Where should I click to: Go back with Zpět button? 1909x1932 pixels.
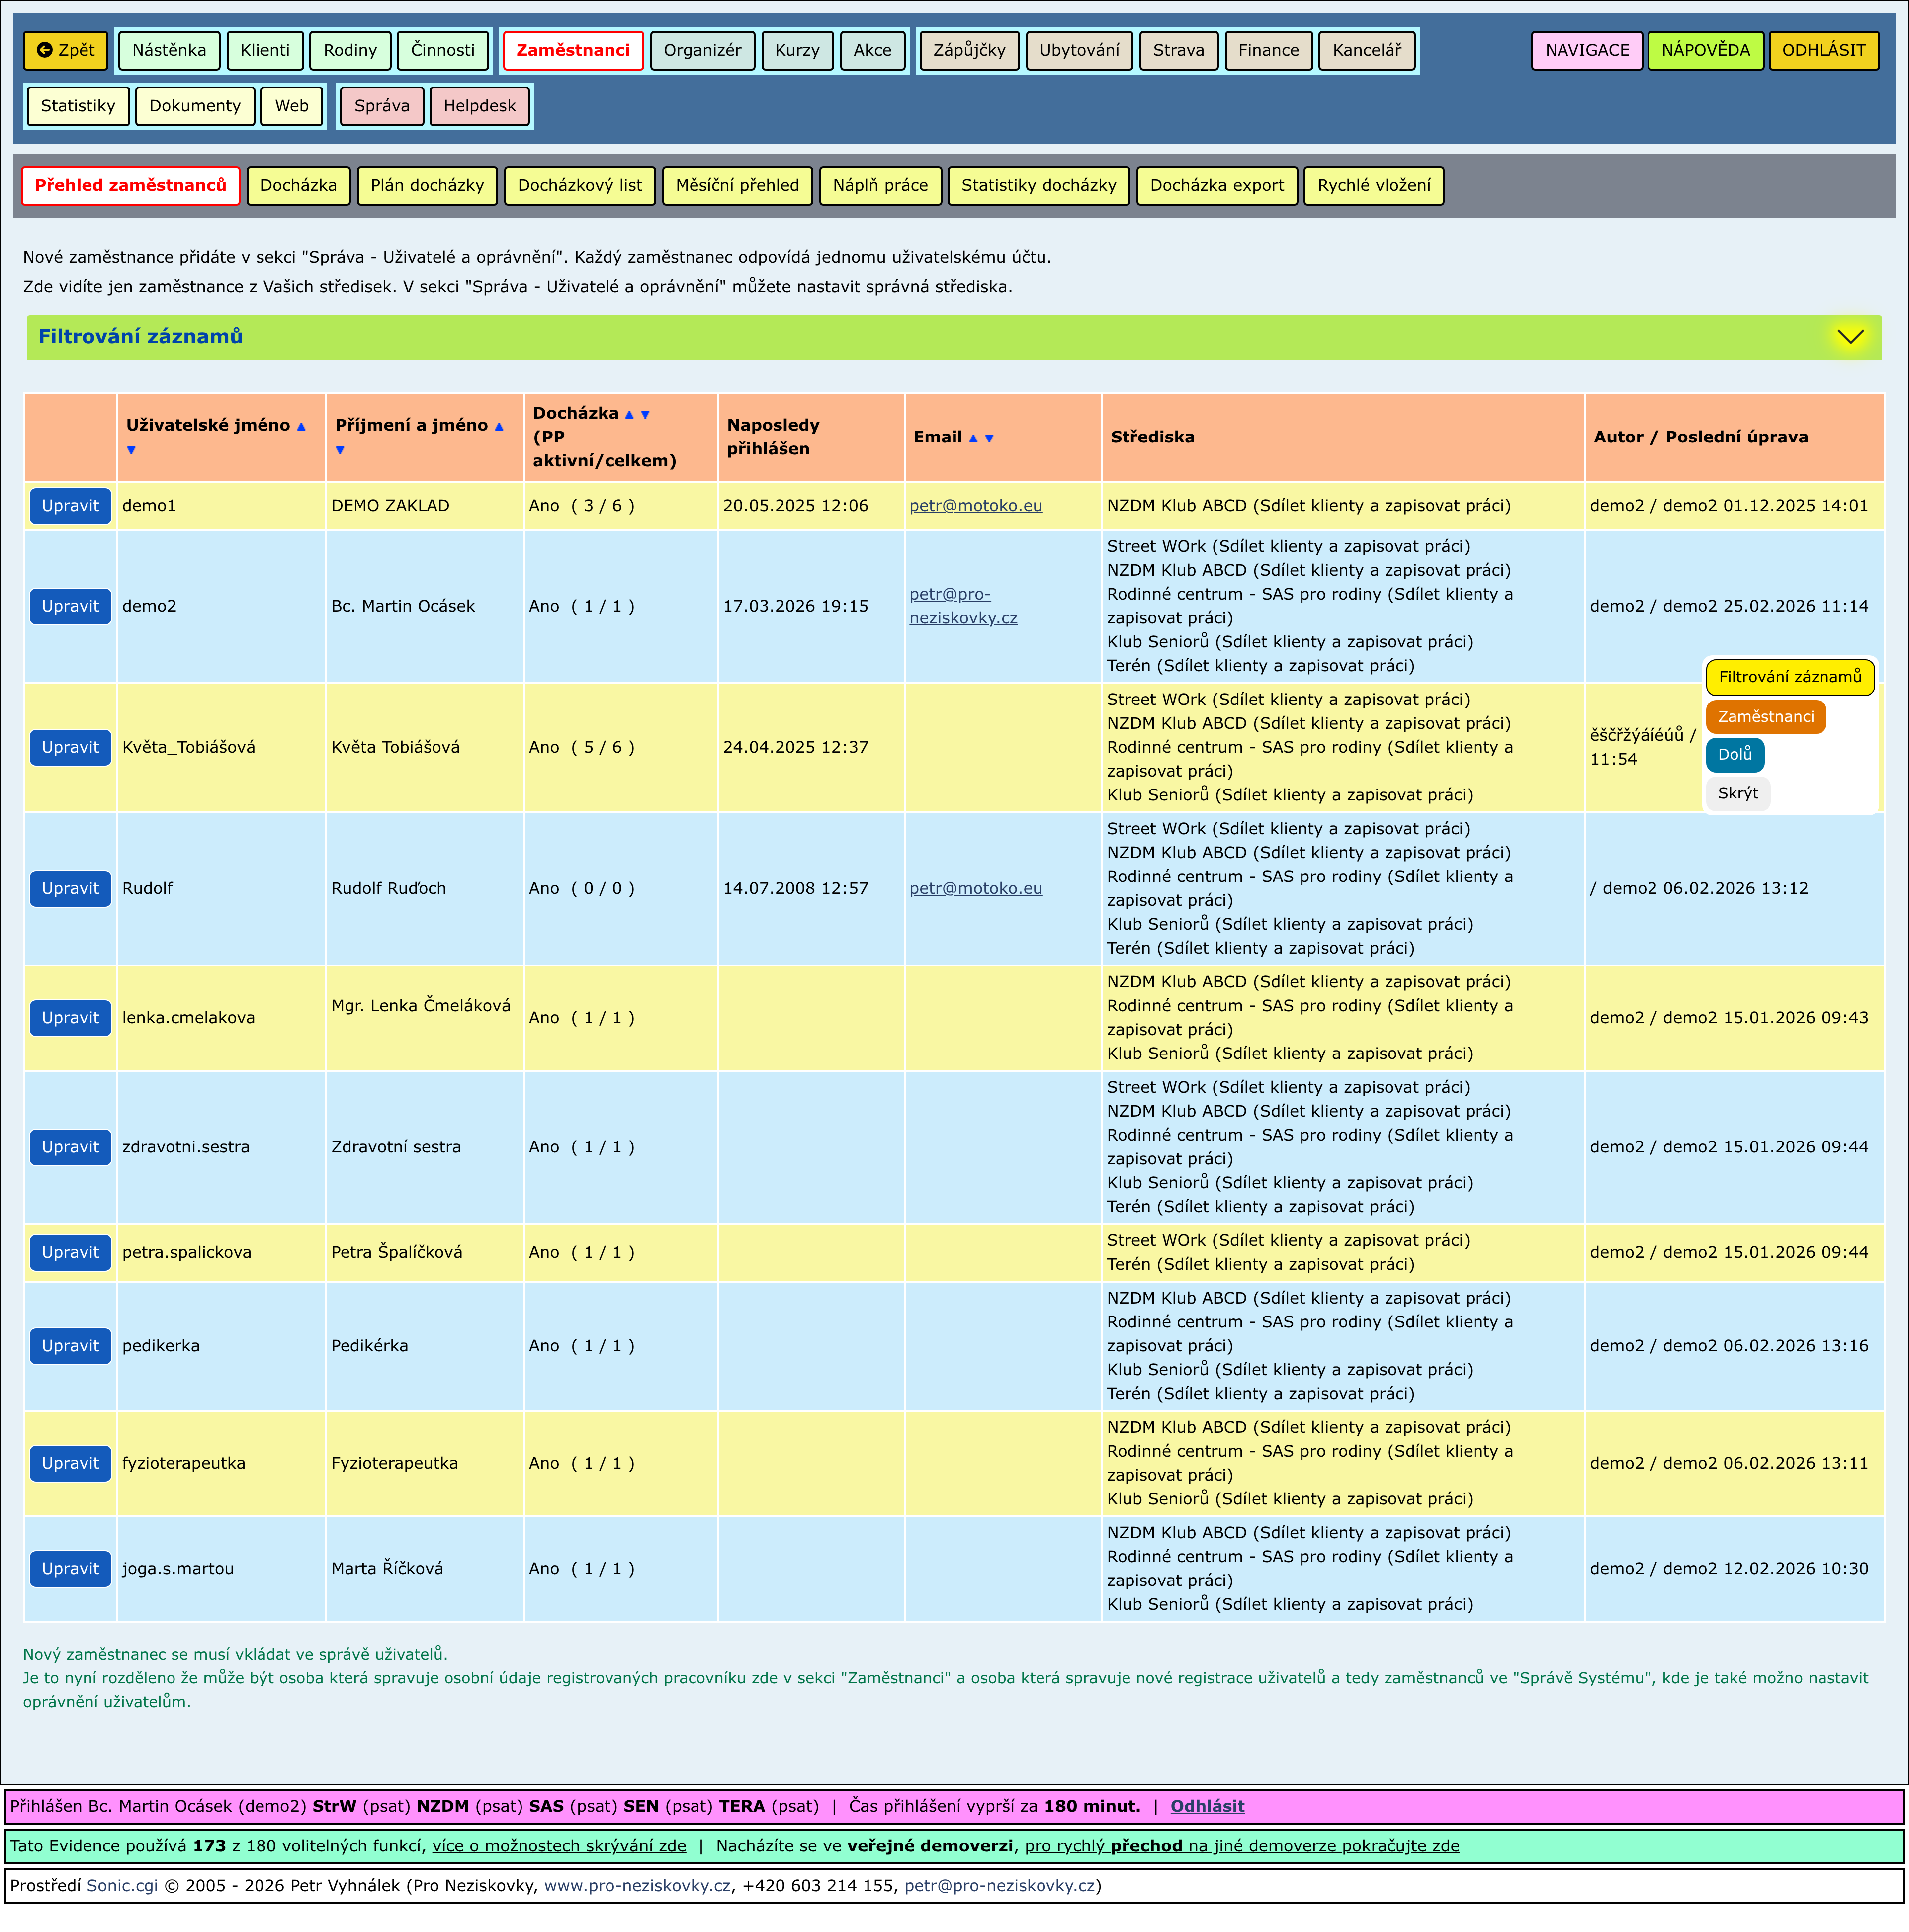pos(66,51)
